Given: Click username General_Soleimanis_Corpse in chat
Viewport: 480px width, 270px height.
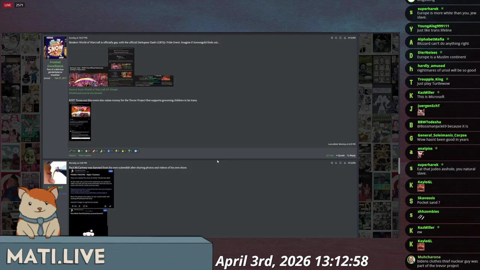Looking at the screenshot, I should [x=442, y=135].
